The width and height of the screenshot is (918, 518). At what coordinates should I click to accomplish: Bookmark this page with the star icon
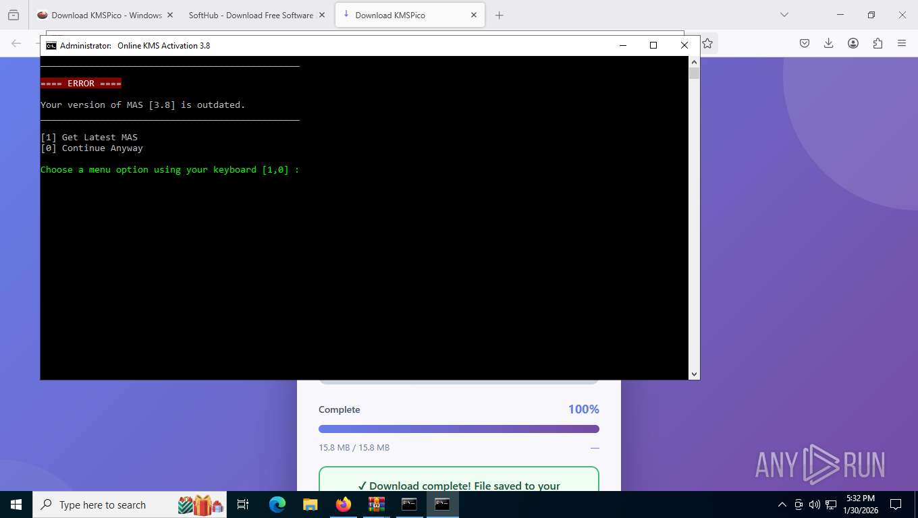pos(707,43)
